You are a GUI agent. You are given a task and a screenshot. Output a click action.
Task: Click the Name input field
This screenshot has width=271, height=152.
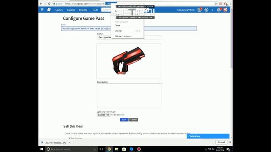click(129, 38)
